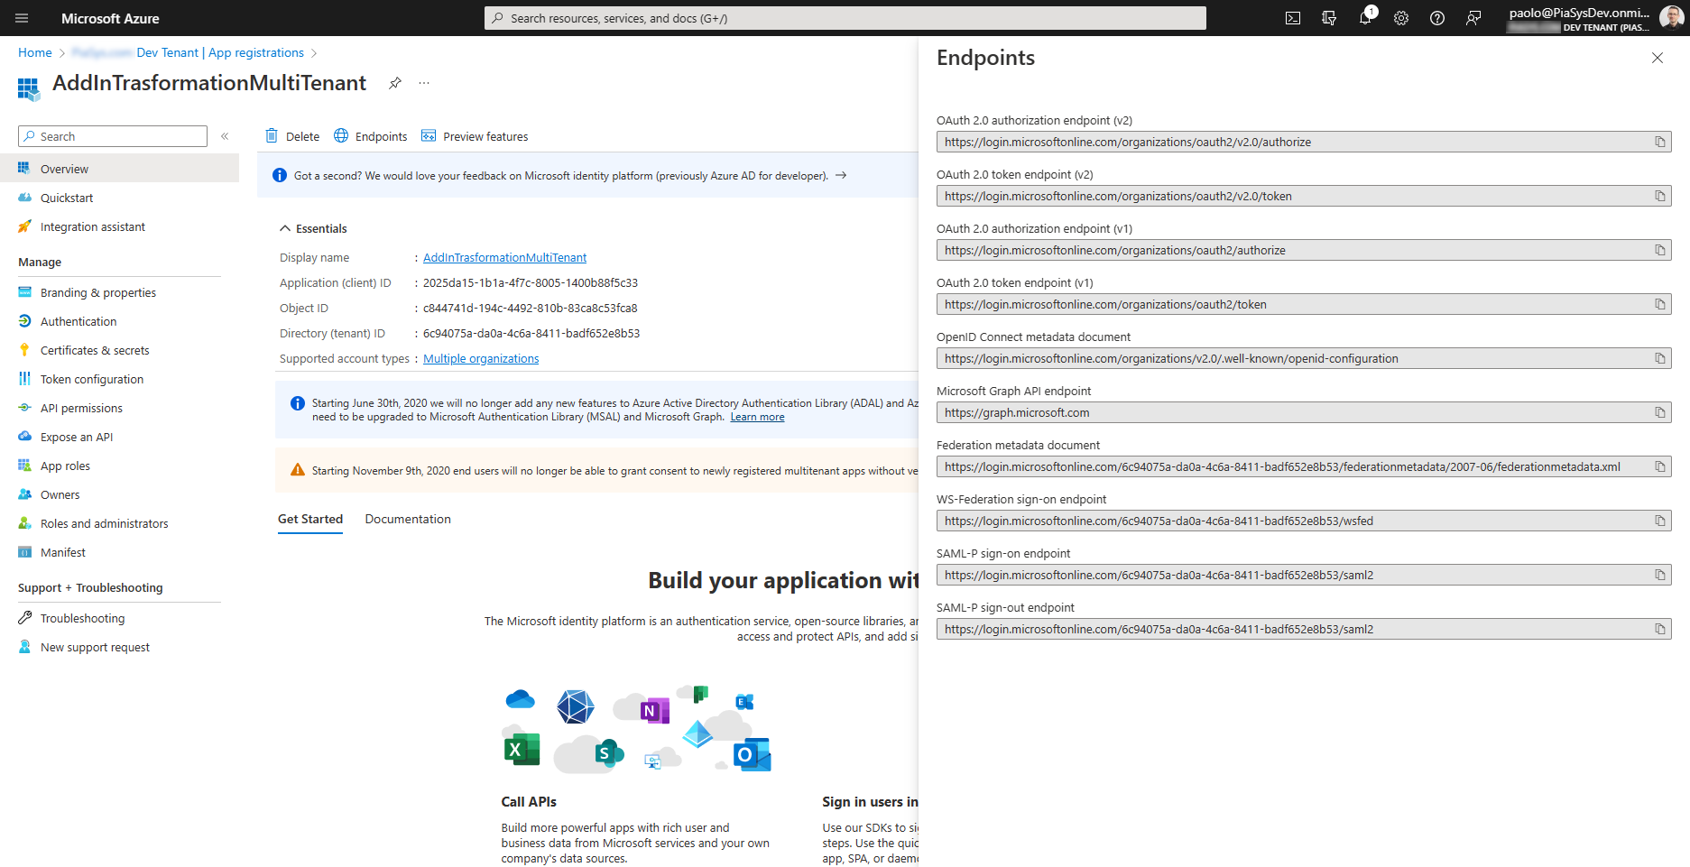Copy WS-Federation sign-on endpoint URL
Image resolution: width=1690 pixels, height=867 pixels.
tap(1660, 521)
